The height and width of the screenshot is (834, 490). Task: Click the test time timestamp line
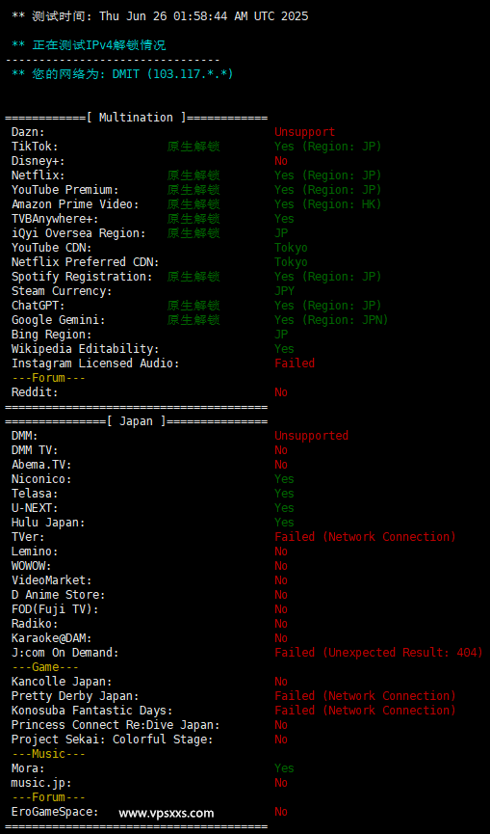[x=160, y=16]
